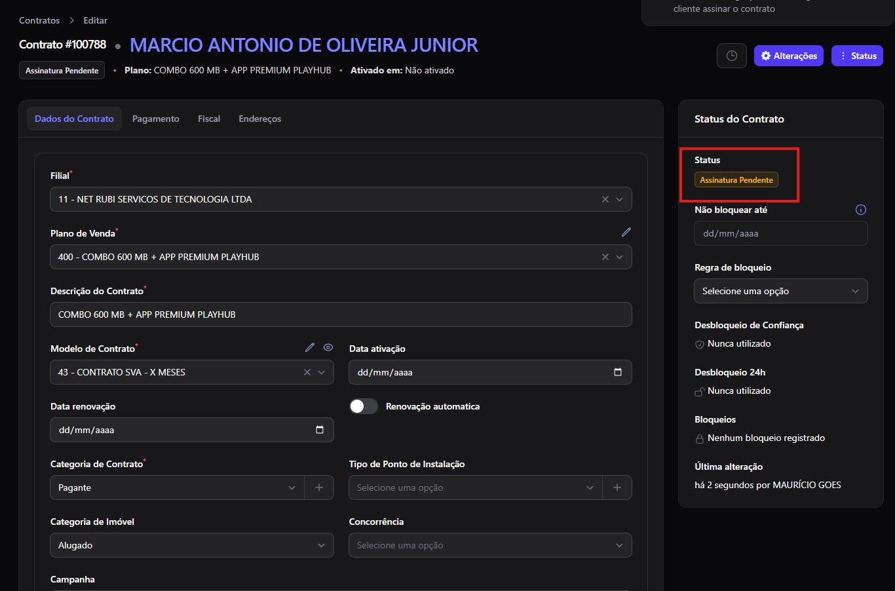This screenshot has height=591, width=895.
Task: Switch to the Pagamento tab
Action: (156, 119)
